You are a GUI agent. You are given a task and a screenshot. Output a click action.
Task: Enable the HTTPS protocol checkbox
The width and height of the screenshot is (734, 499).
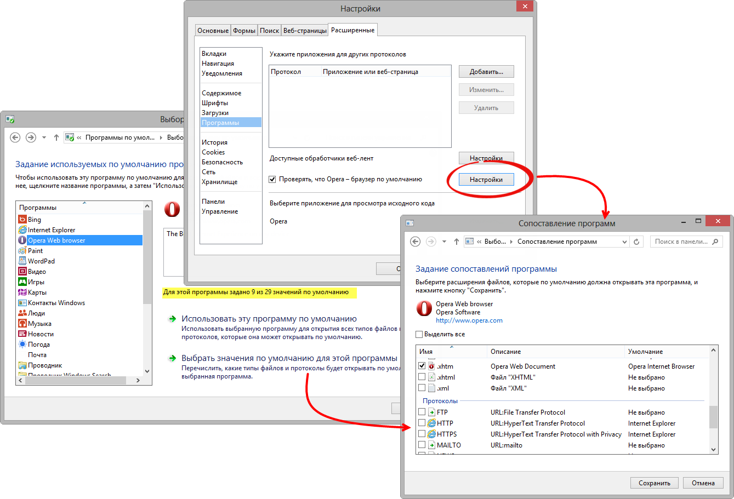422,434
